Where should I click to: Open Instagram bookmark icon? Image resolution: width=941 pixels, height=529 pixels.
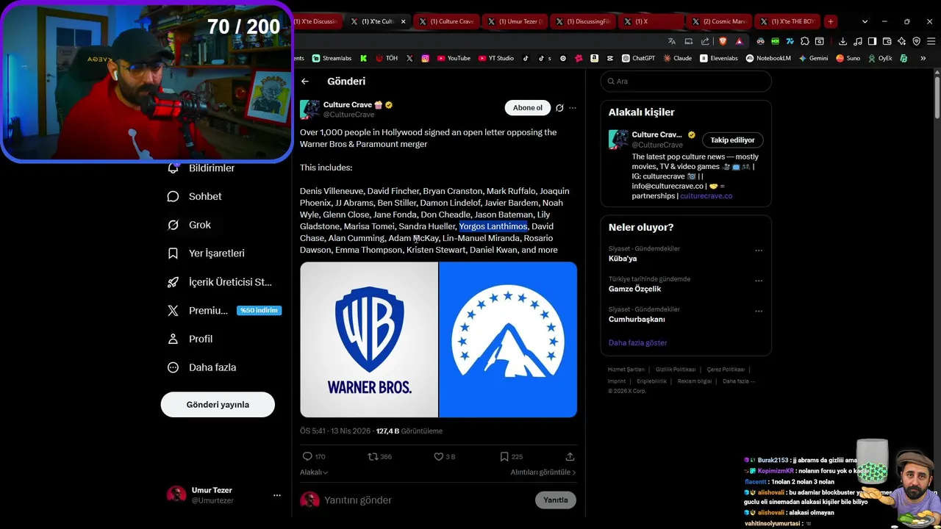point(425,58)
